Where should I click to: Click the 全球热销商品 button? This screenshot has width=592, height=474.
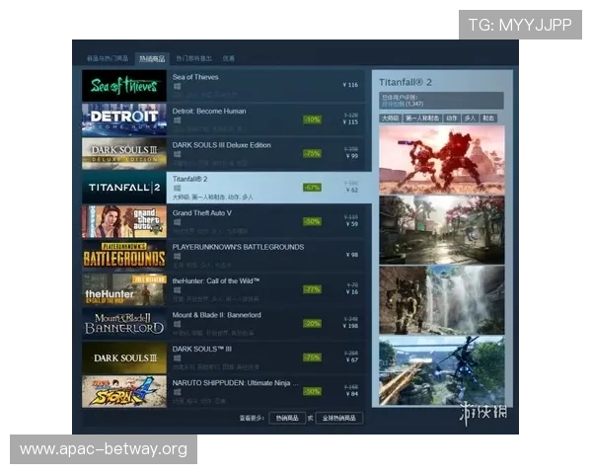[x=339, y=418]
